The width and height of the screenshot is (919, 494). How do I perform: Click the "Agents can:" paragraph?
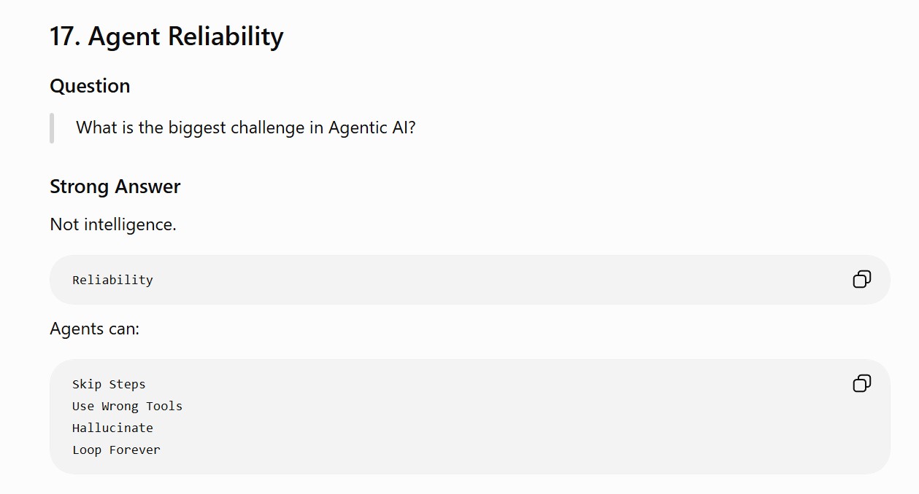tap(94, 329)
